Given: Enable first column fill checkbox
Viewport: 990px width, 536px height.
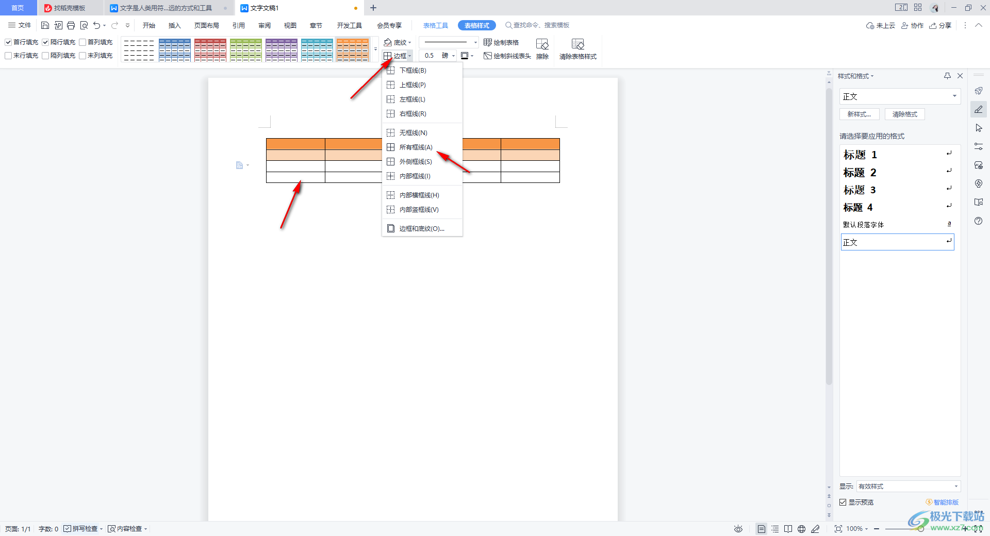Looking at the screenshot, I should pos(82,42).
